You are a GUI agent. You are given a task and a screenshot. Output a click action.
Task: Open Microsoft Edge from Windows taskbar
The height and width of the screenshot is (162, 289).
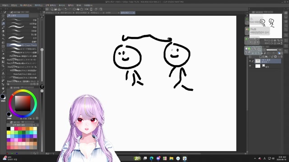click(152, 158)
